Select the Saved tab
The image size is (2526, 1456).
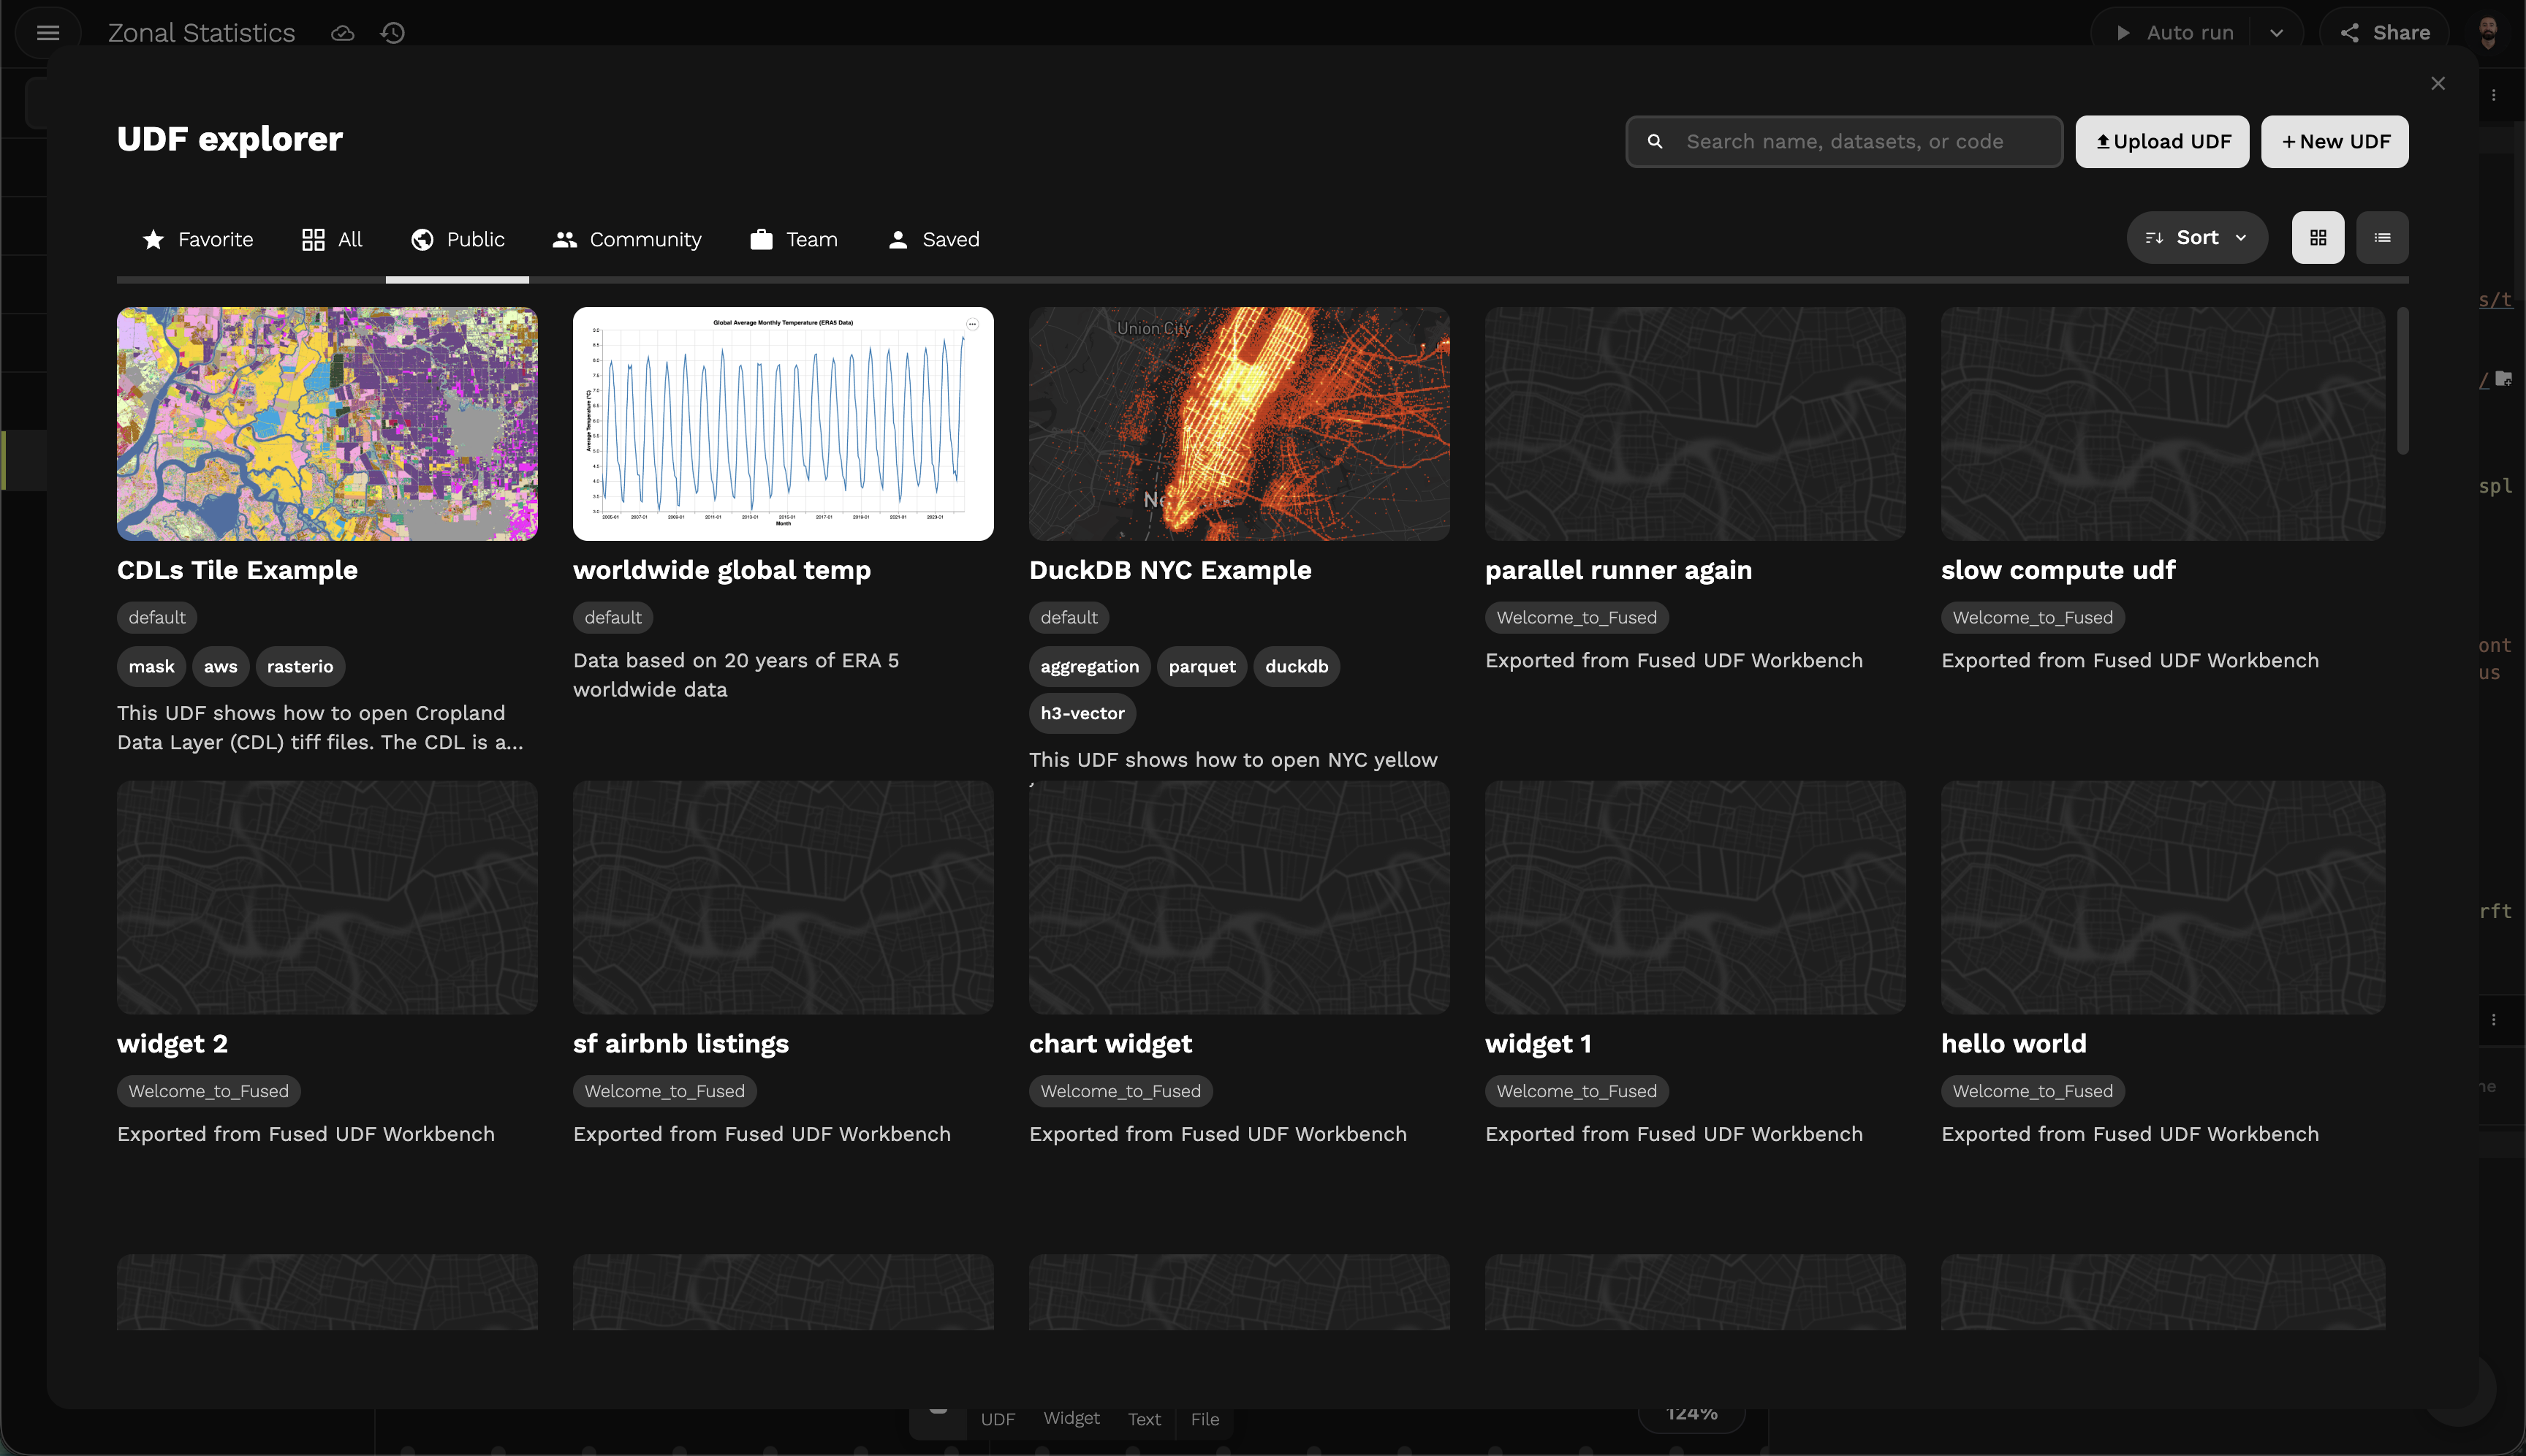pyautogui.click(x=934, y=240)
